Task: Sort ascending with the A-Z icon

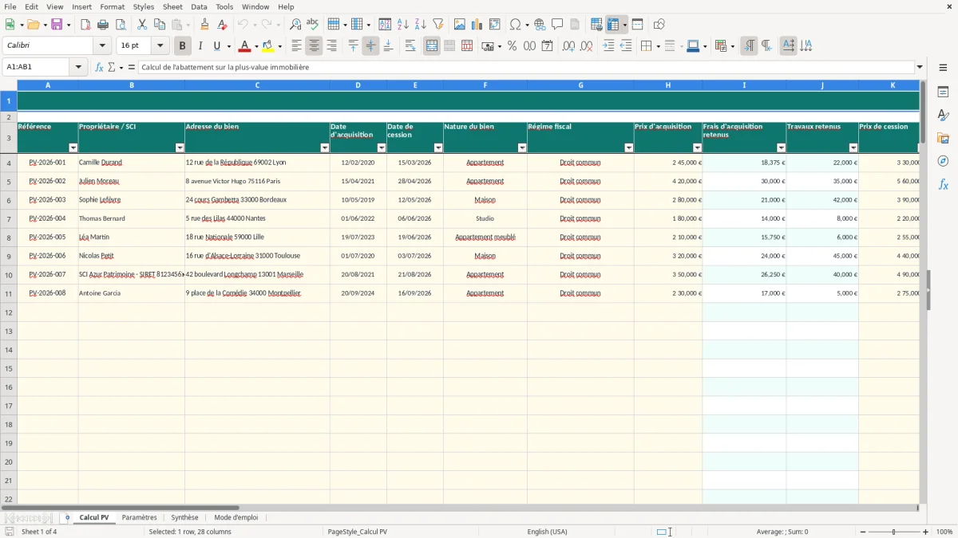Action: (x=403, y=25)
